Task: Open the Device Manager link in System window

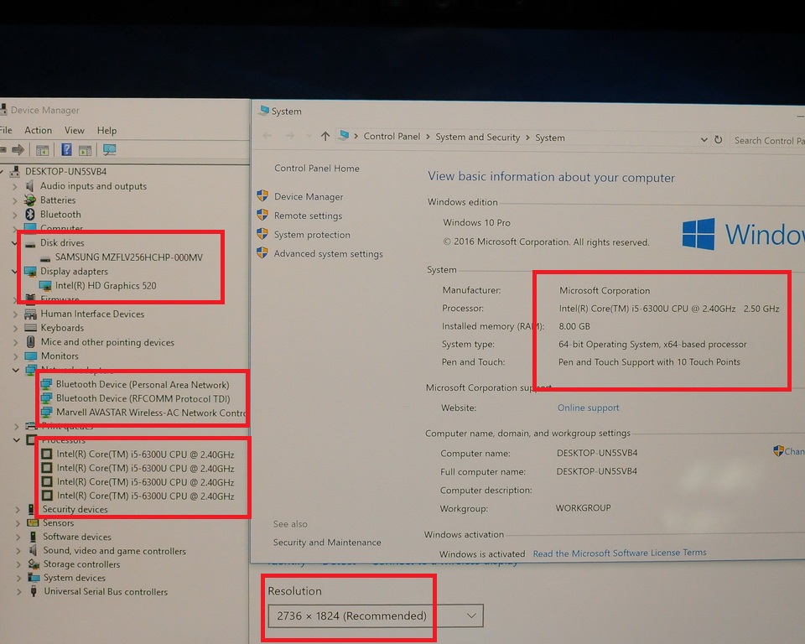Action: point(309,197)
